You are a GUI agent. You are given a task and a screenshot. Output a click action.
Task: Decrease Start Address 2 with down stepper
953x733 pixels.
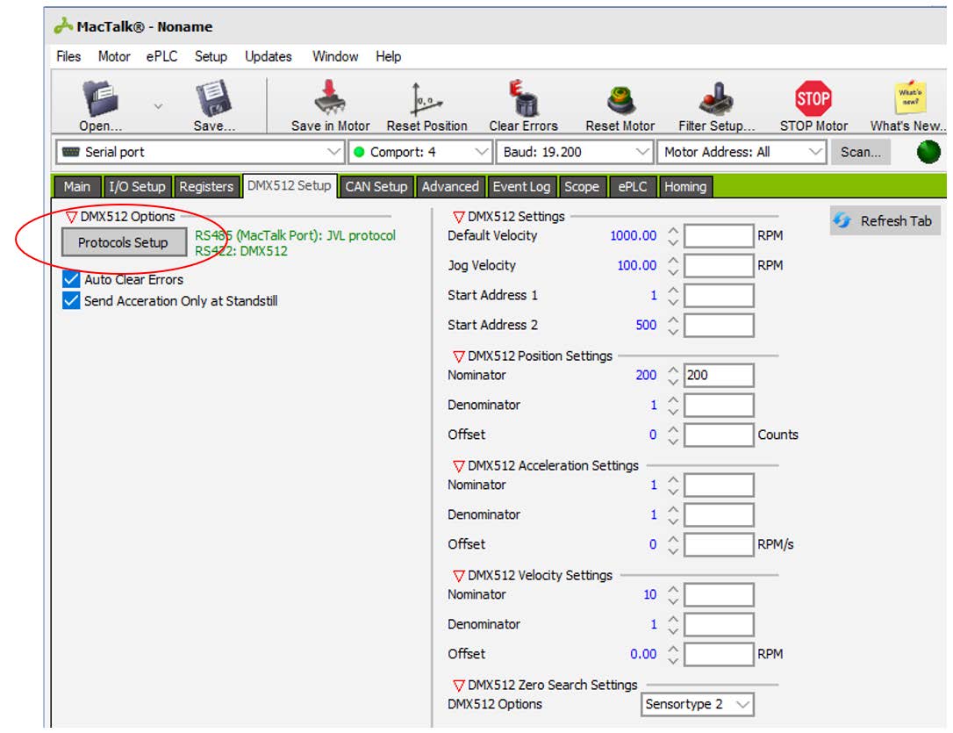click(x=673, y=331)
